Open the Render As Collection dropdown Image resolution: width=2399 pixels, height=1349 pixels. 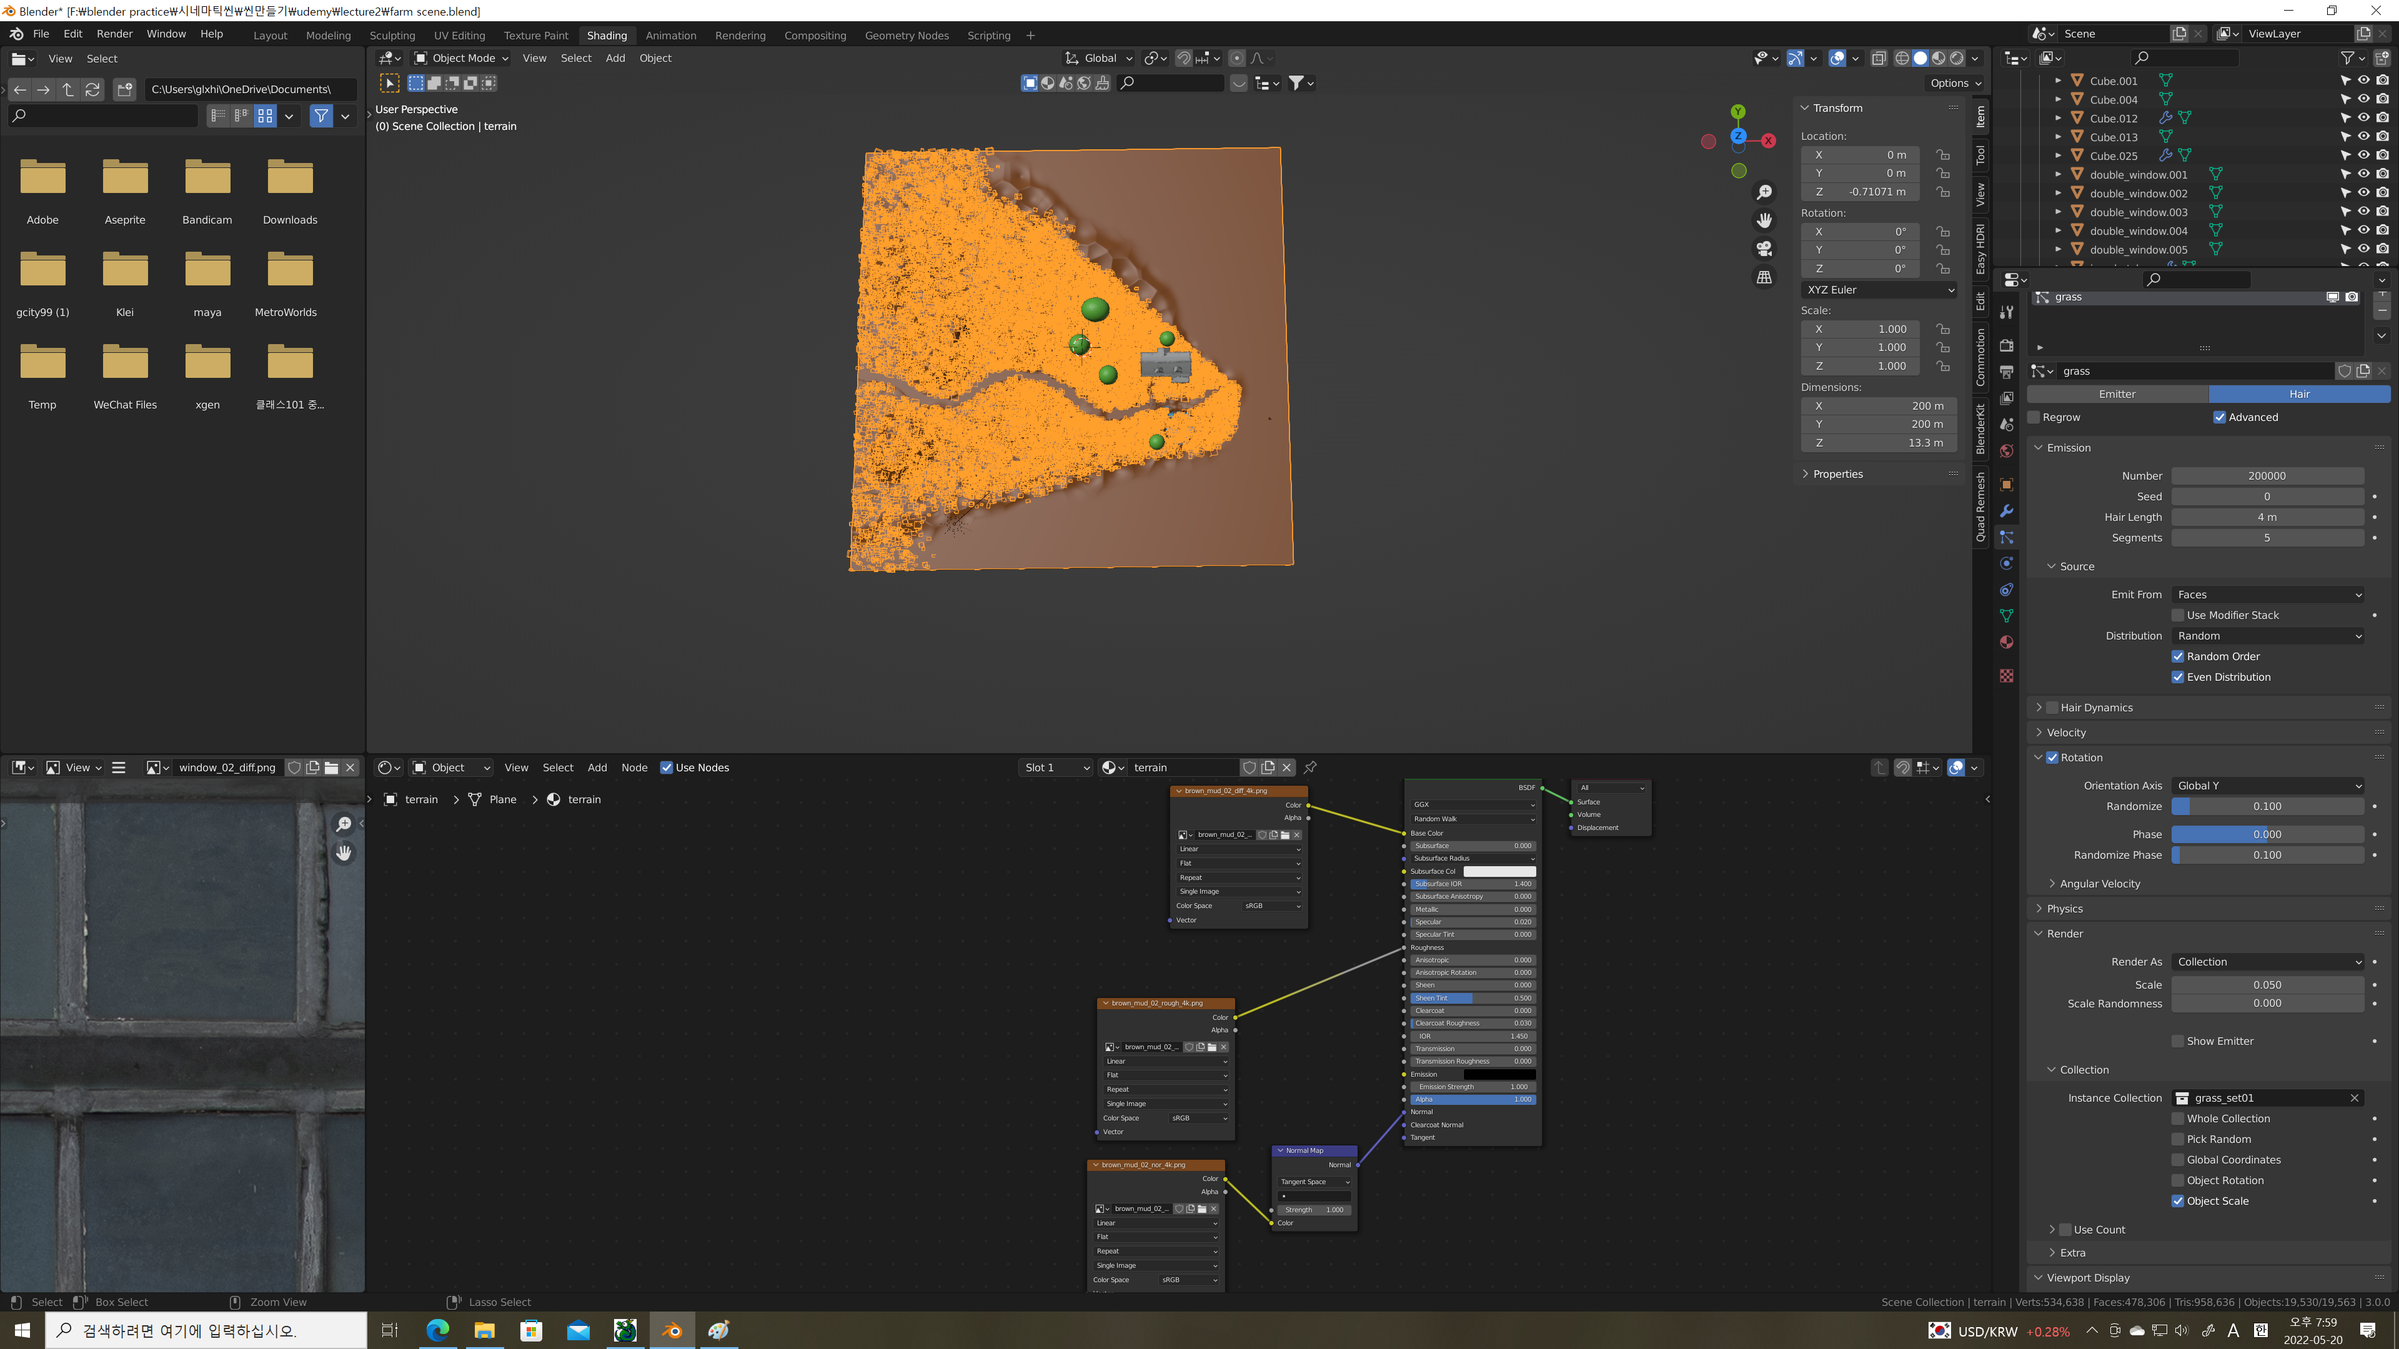click(2268, 962)
